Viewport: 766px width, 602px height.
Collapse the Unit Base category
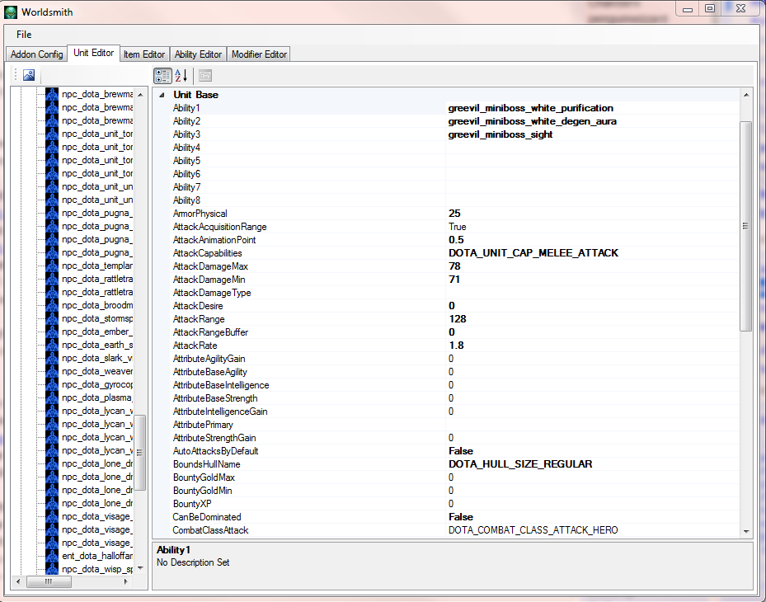tap(162, 96)
